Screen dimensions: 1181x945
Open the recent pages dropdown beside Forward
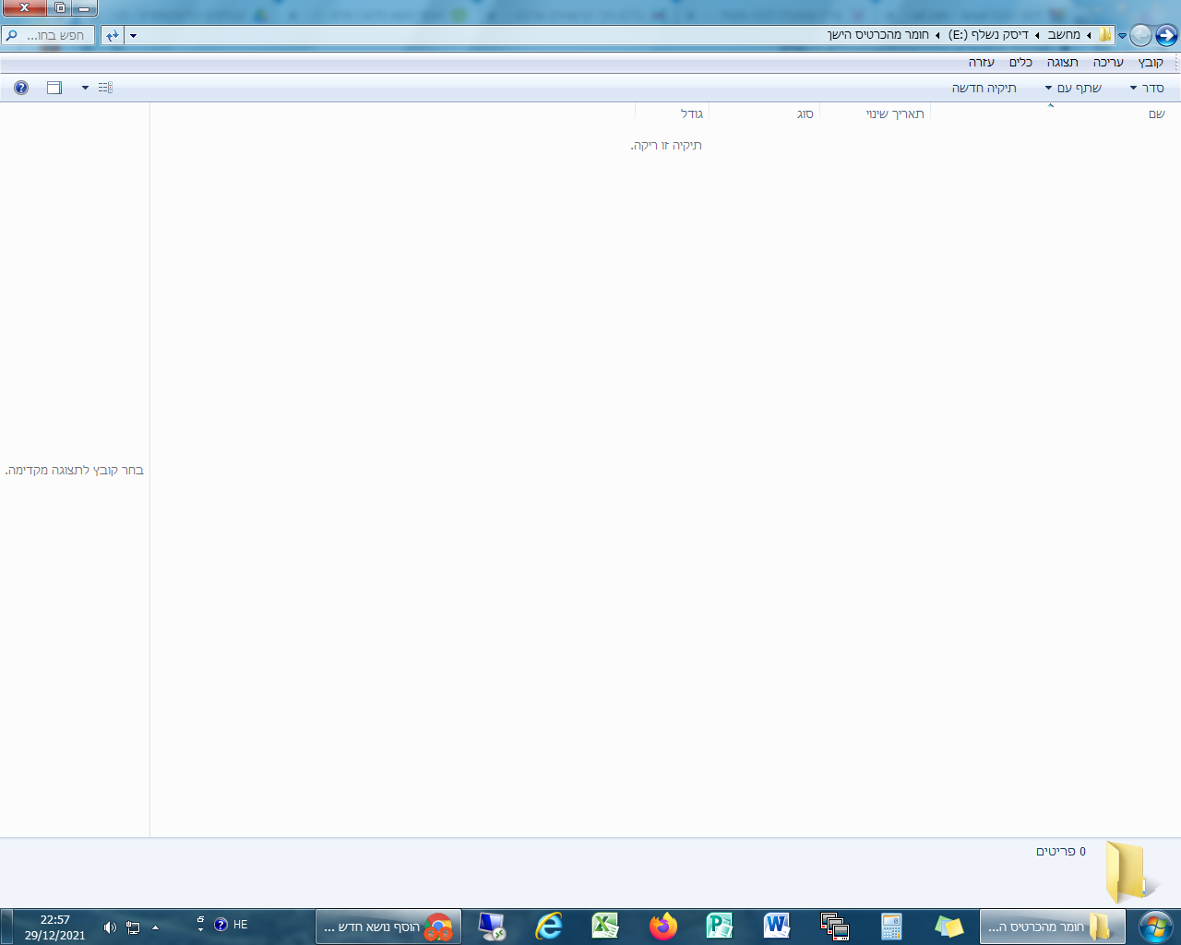[1122, 36]
